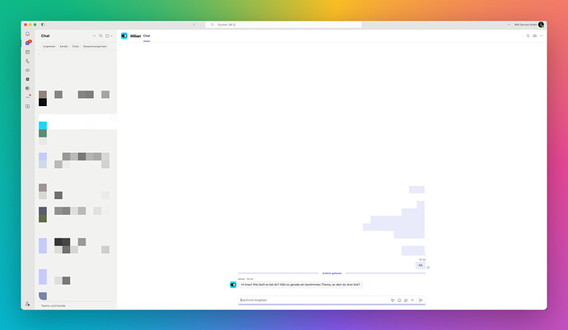Search in this chat using header magnifier

point(528,36)
